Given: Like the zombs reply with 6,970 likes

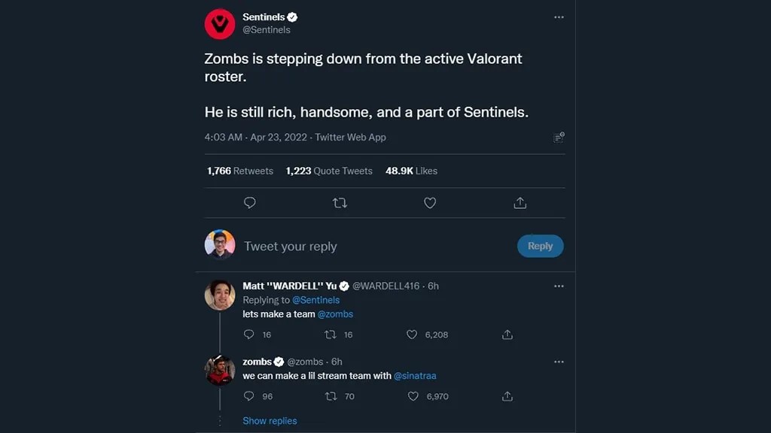Looking at the screenshot, I should (412, 396).
